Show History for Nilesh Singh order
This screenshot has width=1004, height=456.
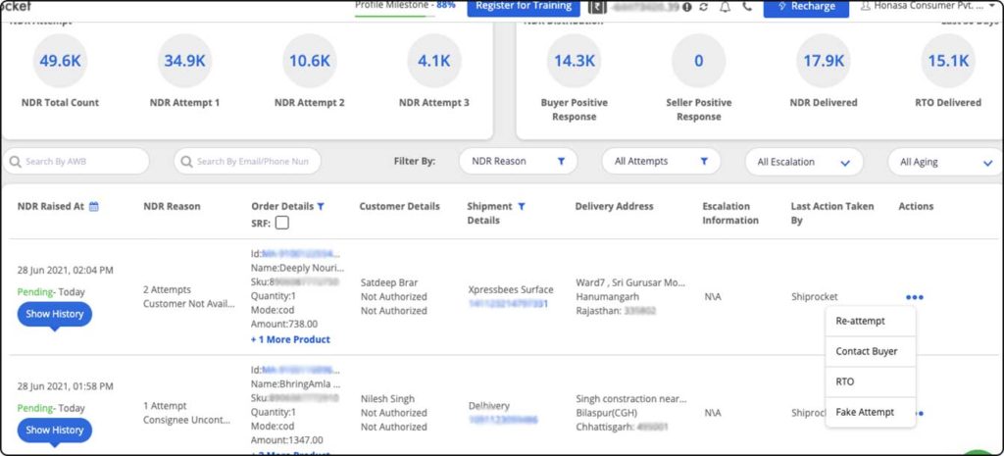(55, 430)
